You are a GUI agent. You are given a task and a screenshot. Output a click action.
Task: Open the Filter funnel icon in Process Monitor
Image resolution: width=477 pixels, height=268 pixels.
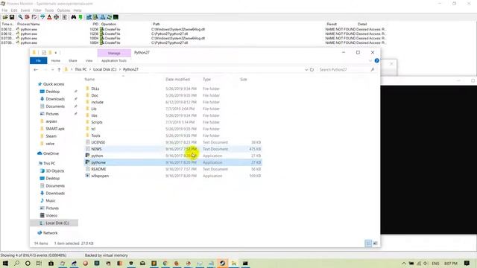click(x=42, y=17)
